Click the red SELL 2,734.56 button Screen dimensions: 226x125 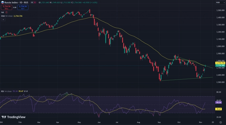pyautogui.click(x=7, y=7)
